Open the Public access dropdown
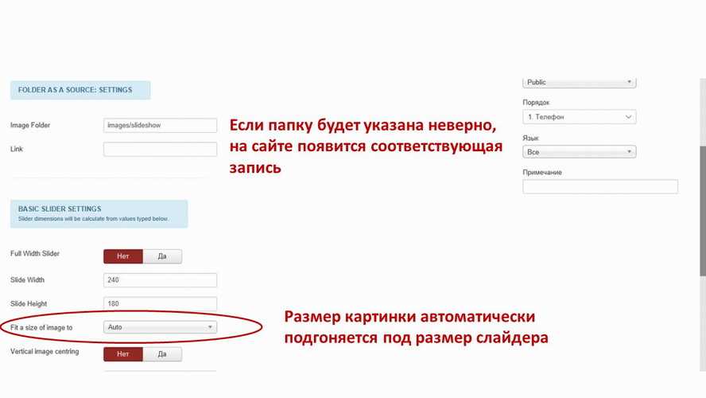The width and height of the screenshot is (706, 398). 579,82
